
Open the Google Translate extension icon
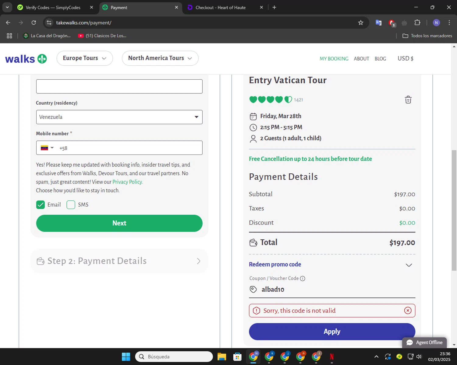tap(379, 23)
